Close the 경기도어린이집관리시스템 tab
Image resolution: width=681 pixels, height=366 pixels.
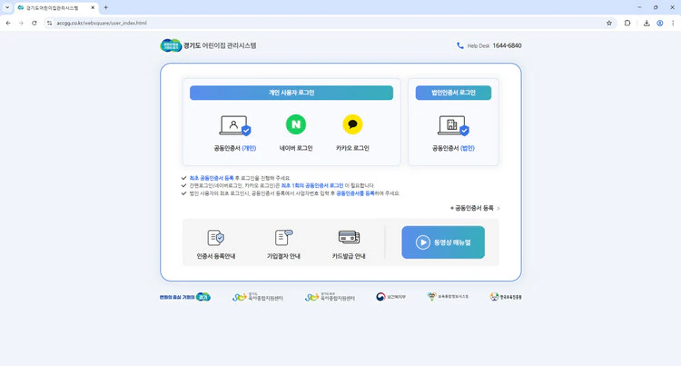click(93, 8)
